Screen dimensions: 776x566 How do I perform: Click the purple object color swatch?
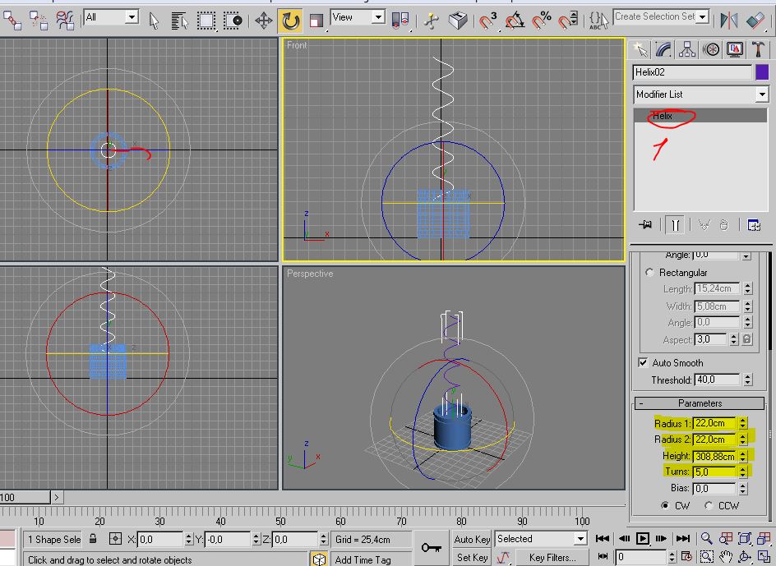click(762, 72)
